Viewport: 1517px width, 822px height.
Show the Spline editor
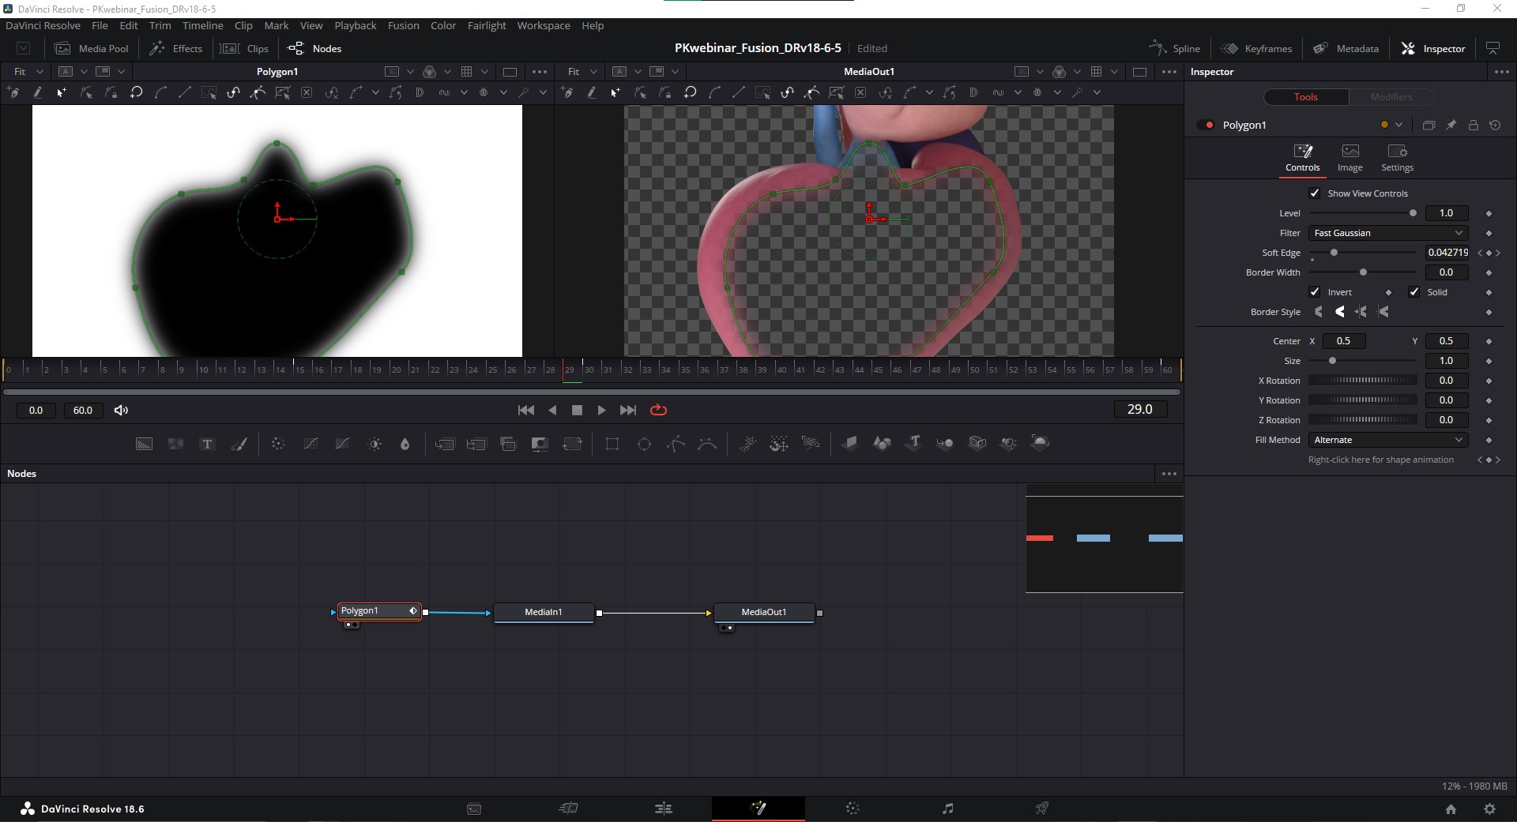tap(1175, 48)
